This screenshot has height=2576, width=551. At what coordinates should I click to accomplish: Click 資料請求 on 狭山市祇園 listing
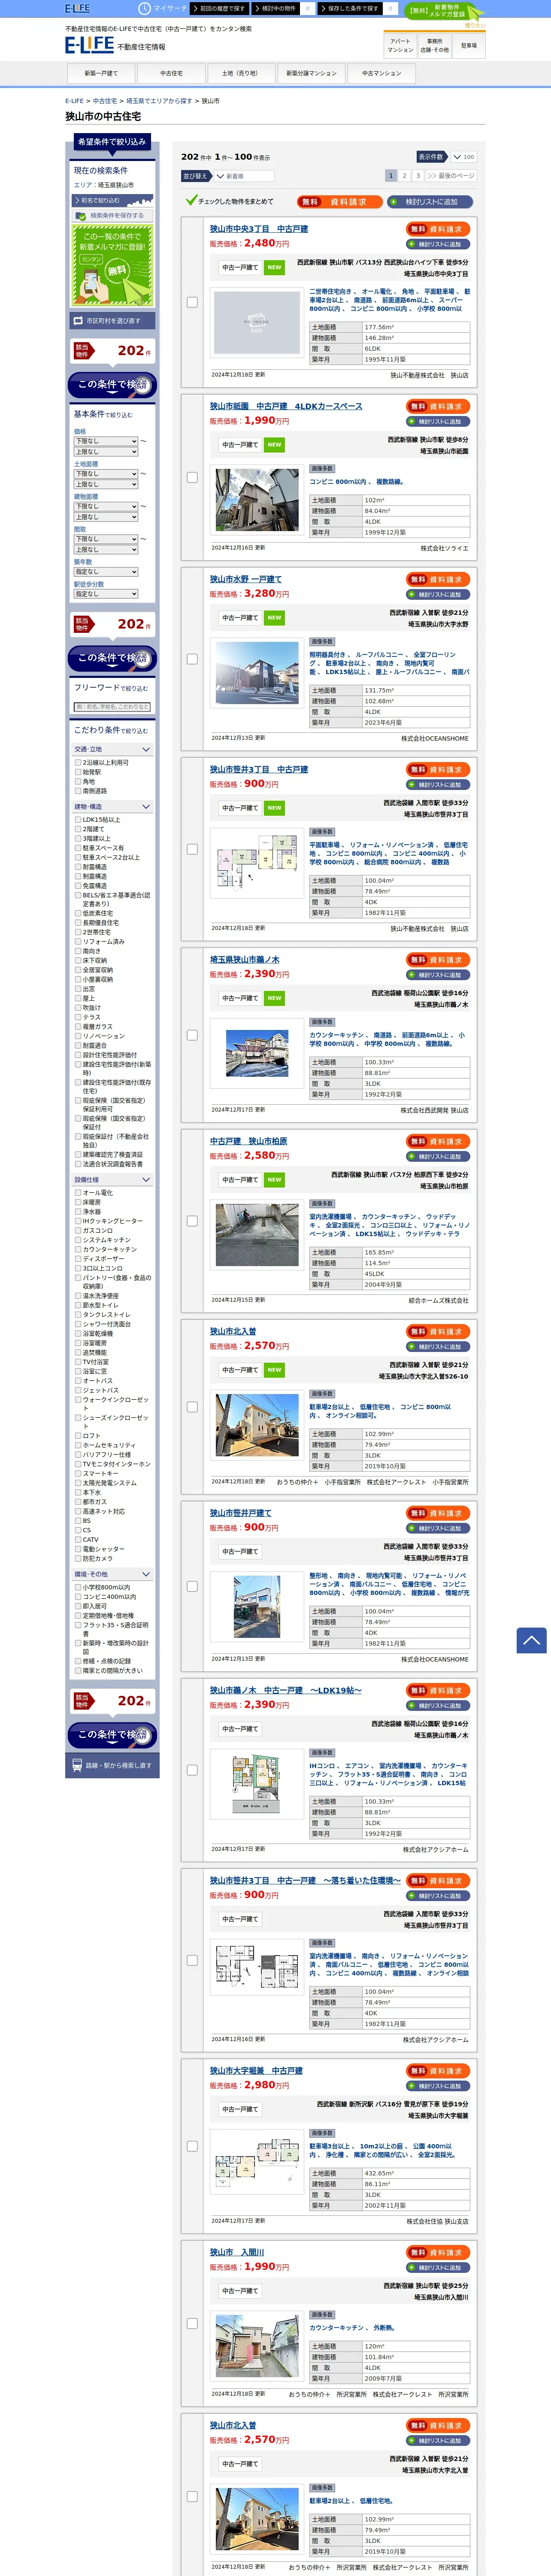pyautogui.click(x=438, y=406)
